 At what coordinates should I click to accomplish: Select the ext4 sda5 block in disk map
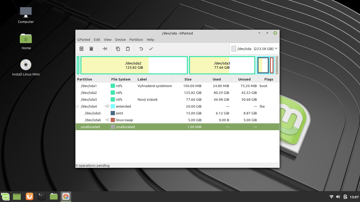263,65
